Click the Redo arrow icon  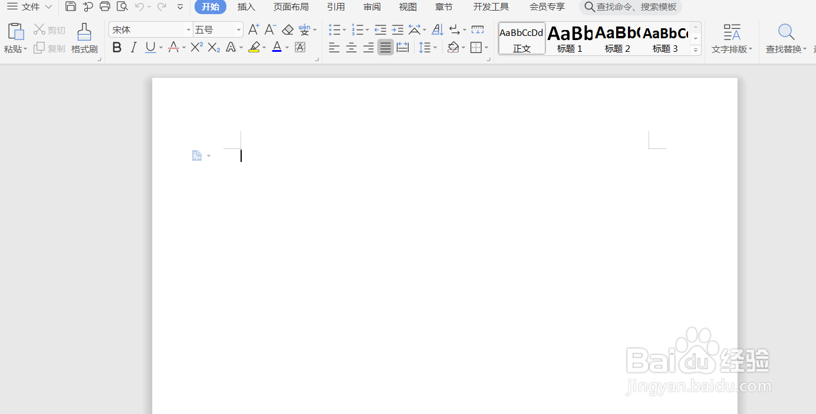pyautogui.click(x=161, y=6)
